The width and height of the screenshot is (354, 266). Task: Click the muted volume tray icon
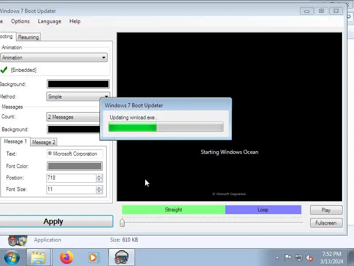(309, 258)
